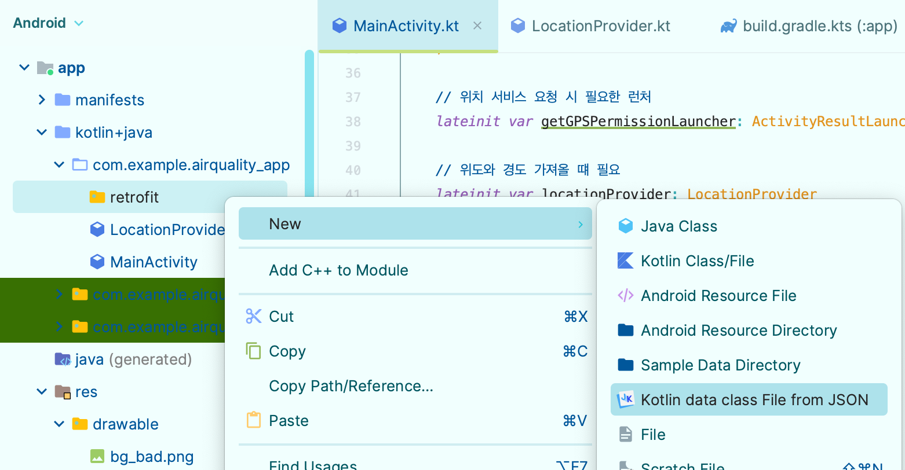905x470 pixels.
Task: Click the Copy icon in context menu
Action: [x=254, y=351]
